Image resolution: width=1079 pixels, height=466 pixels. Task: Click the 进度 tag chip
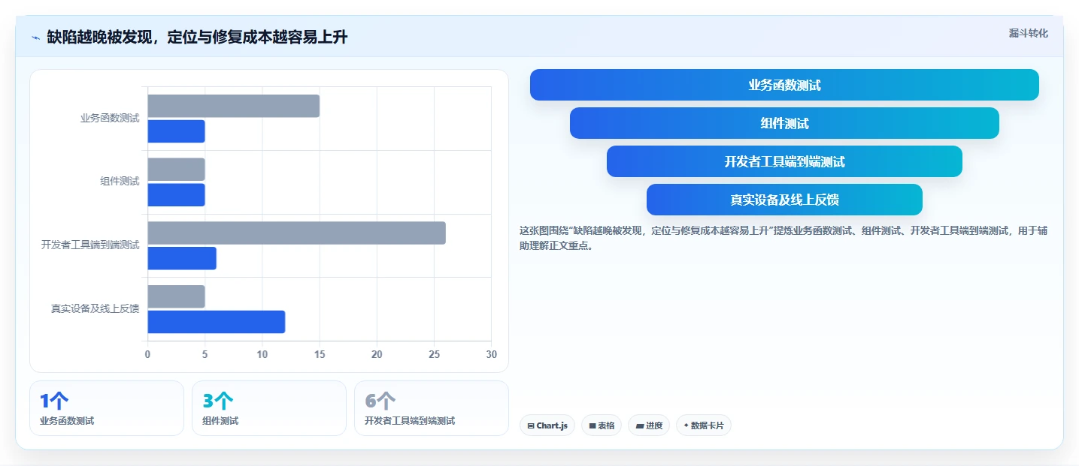click(649, 425)
